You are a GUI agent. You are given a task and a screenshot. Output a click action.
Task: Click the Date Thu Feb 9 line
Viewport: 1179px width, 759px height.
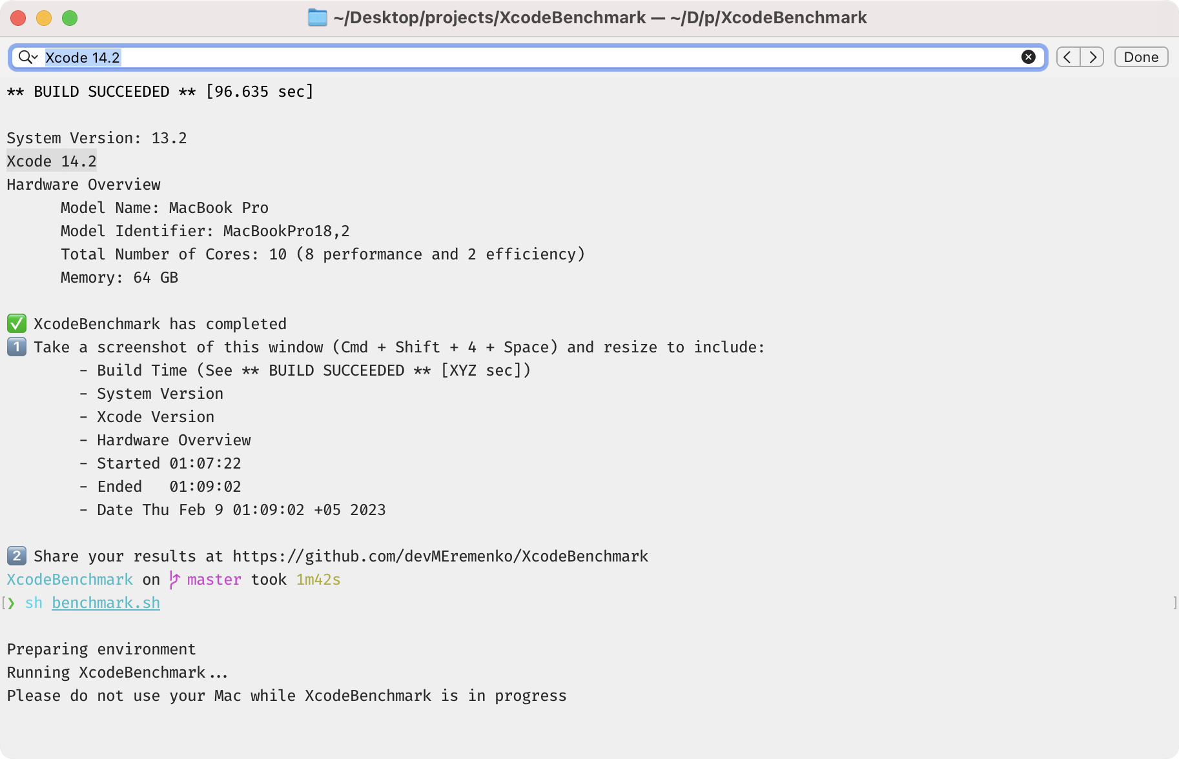tap(232, 510)
